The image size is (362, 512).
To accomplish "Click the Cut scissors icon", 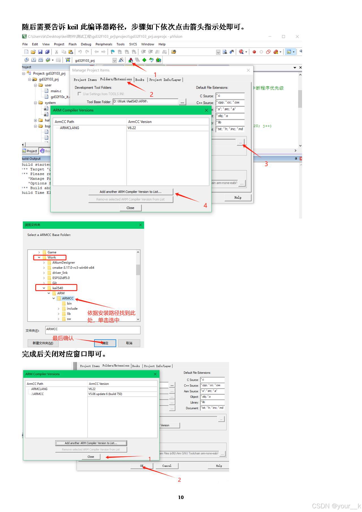I will 57,52.
